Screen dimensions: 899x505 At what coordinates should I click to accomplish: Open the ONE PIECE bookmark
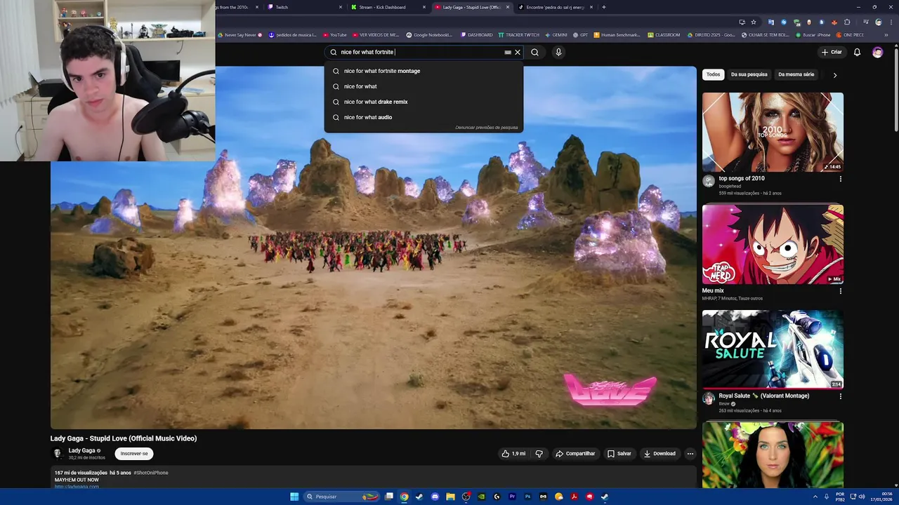pos(850,34)
